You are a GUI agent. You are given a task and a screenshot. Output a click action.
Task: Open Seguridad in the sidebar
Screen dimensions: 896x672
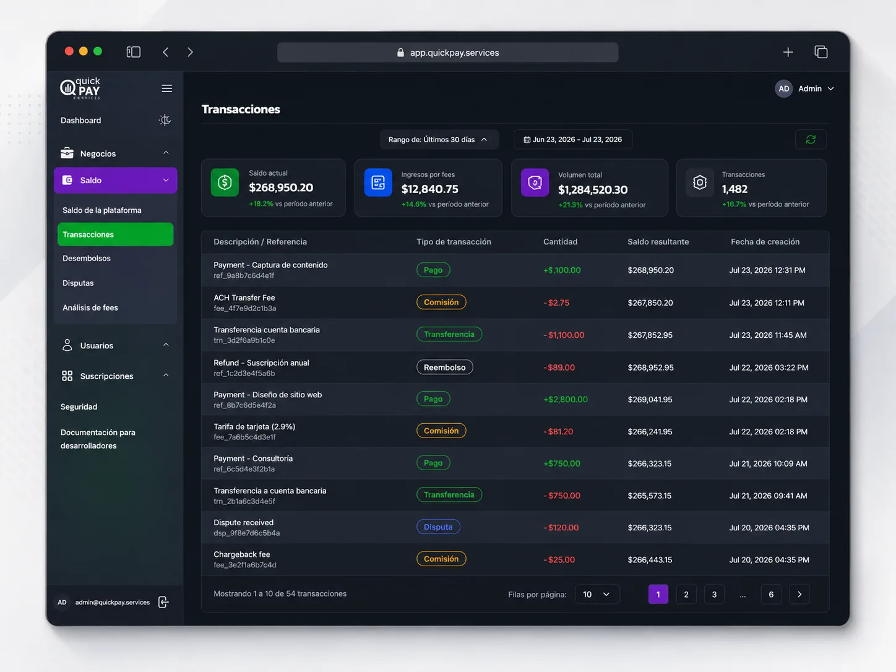(79, 407)
